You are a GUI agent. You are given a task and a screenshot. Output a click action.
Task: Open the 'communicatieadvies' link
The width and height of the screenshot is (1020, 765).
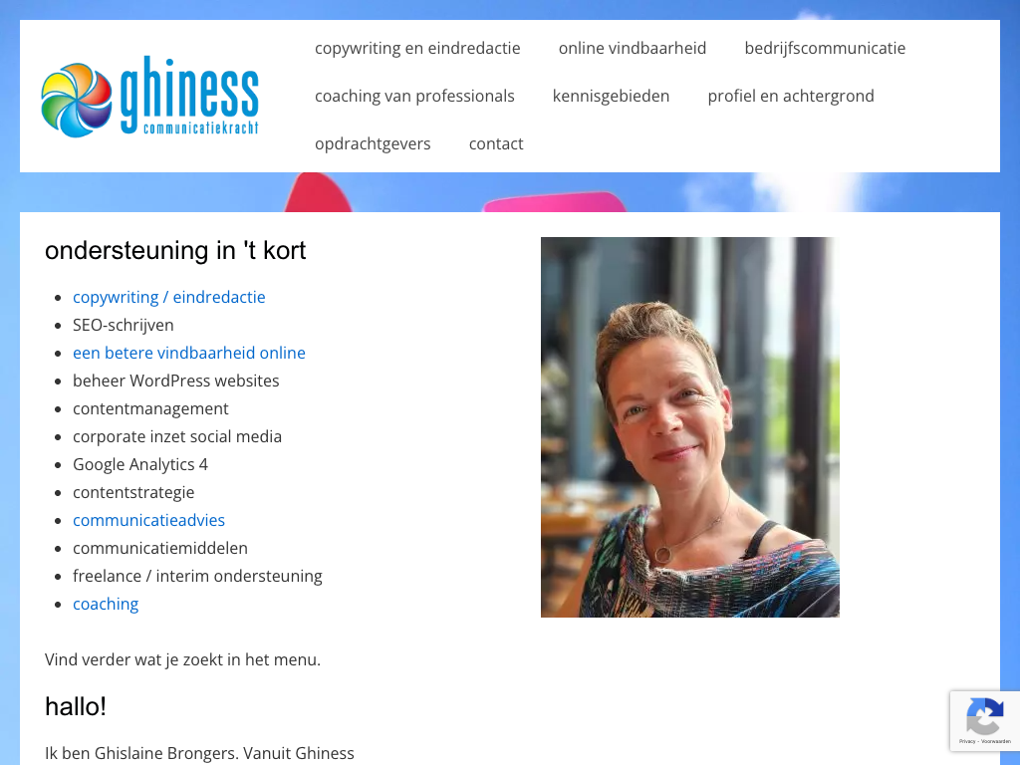pos(149,520)
